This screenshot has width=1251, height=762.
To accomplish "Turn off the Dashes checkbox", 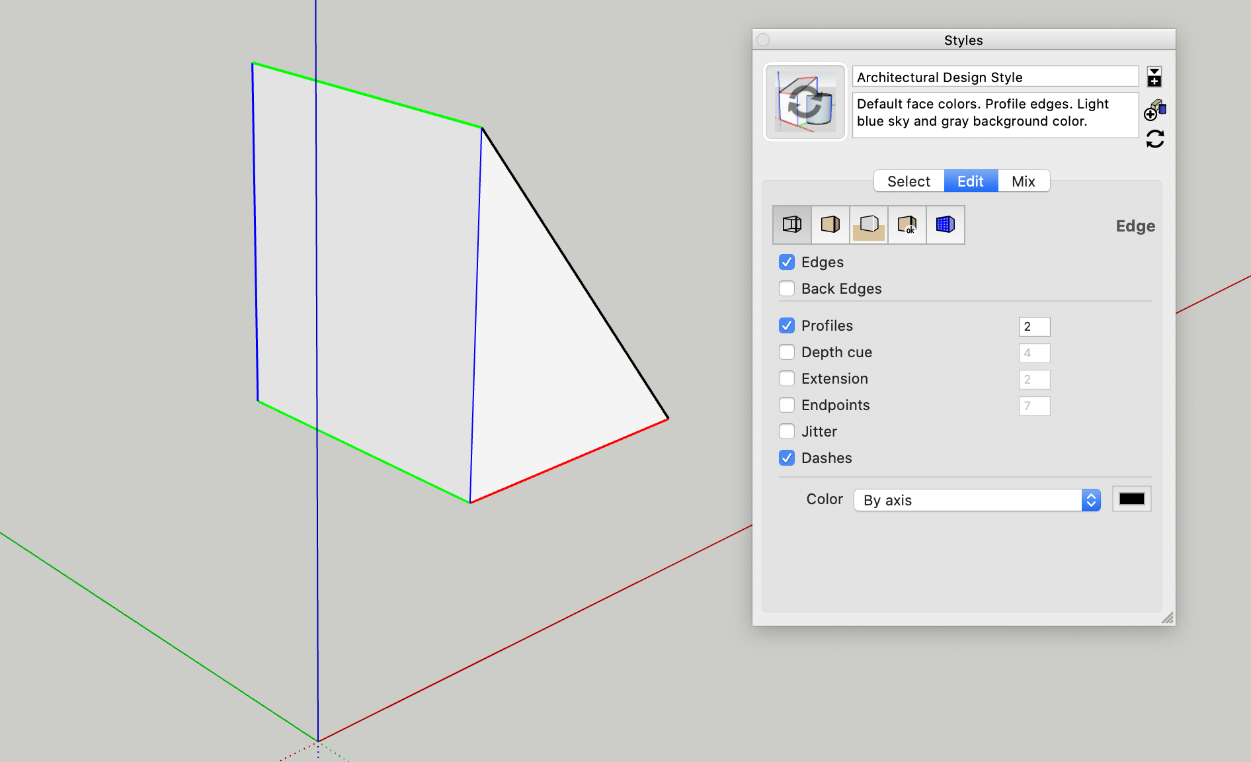I will click(x=787, y=458).
